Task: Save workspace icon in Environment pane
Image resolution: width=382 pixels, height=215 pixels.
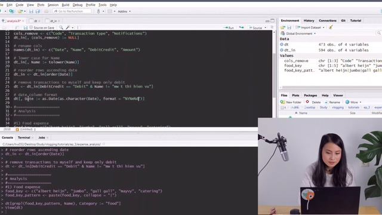Action: tap(289, 27)
